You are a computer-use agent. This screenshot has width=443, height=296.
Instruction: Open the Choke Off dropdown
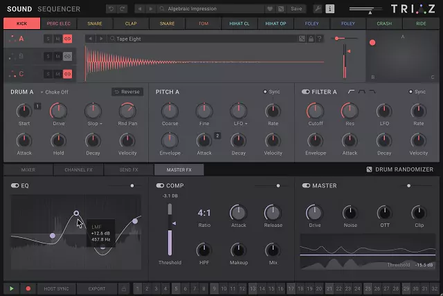point(54,92)
